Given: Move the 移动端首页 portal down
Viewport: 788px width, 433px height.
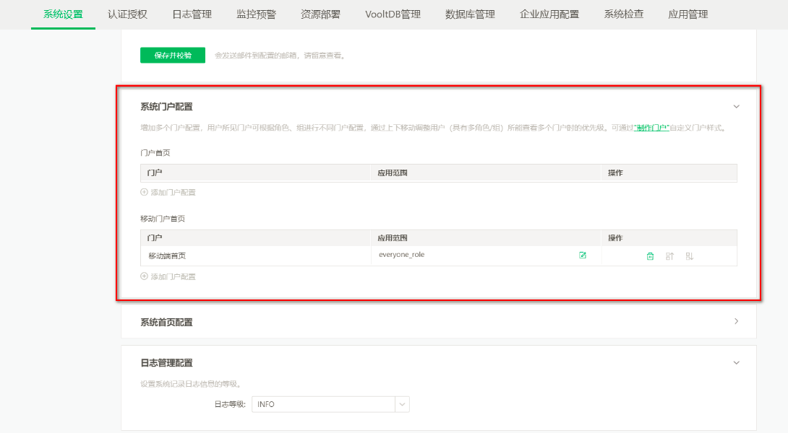Looking at the screenshot, I should coord(690,256).
